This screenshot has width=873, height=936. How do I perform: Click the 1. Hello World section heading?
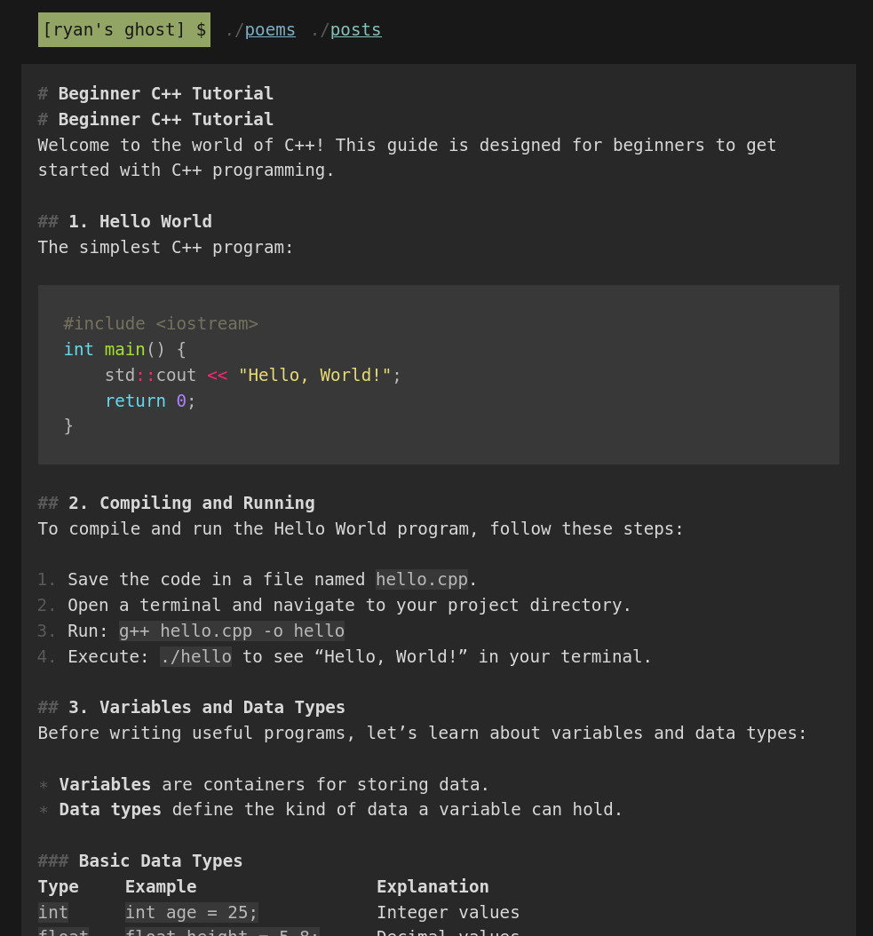139,221
